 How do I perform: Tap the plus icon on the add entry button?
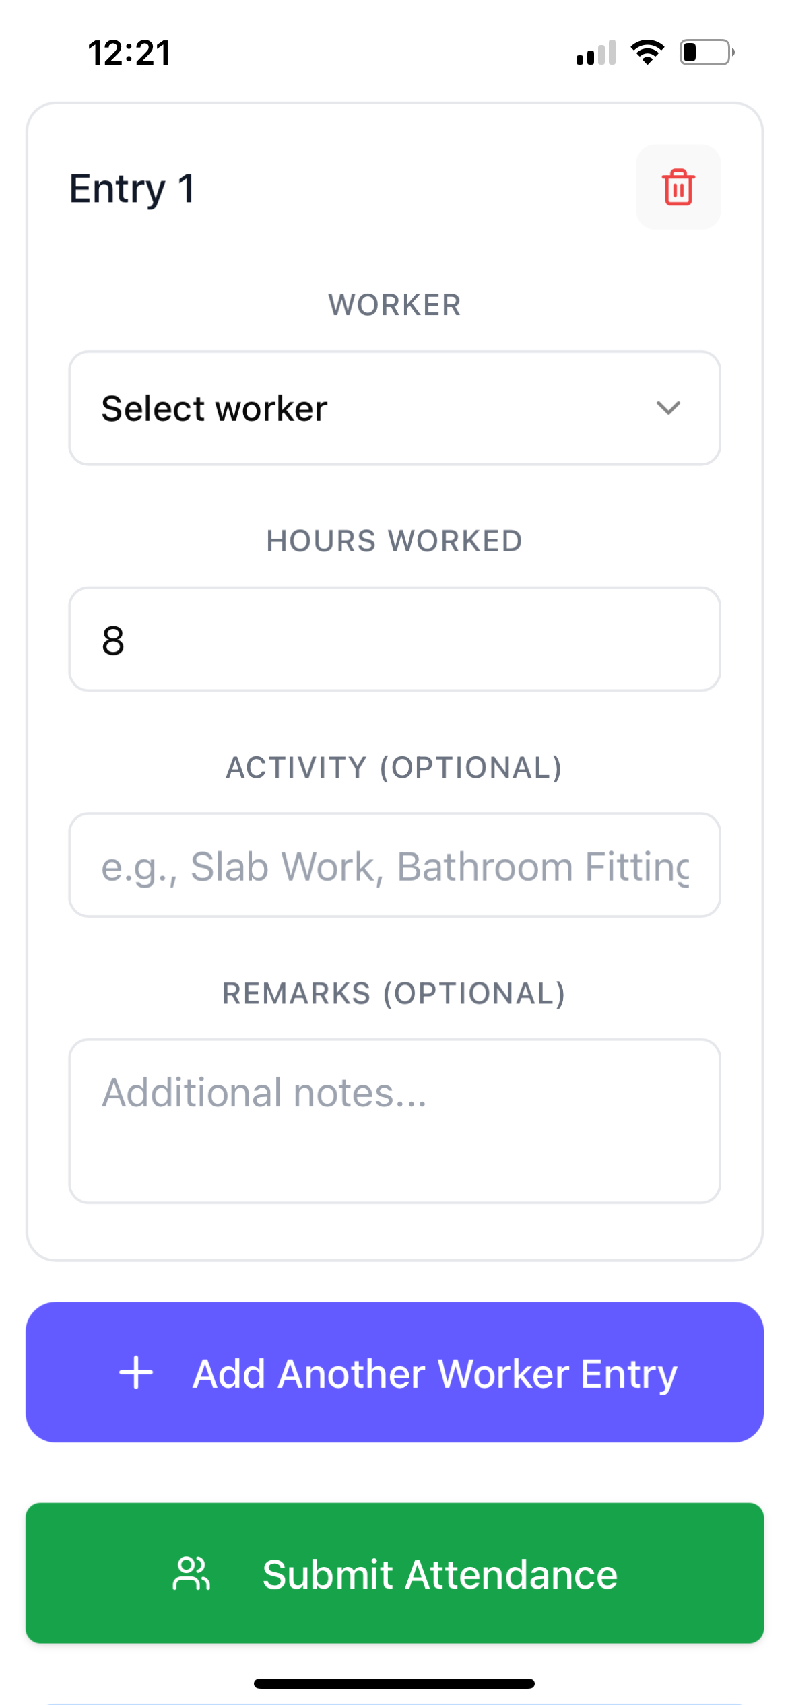point(136,1372)
